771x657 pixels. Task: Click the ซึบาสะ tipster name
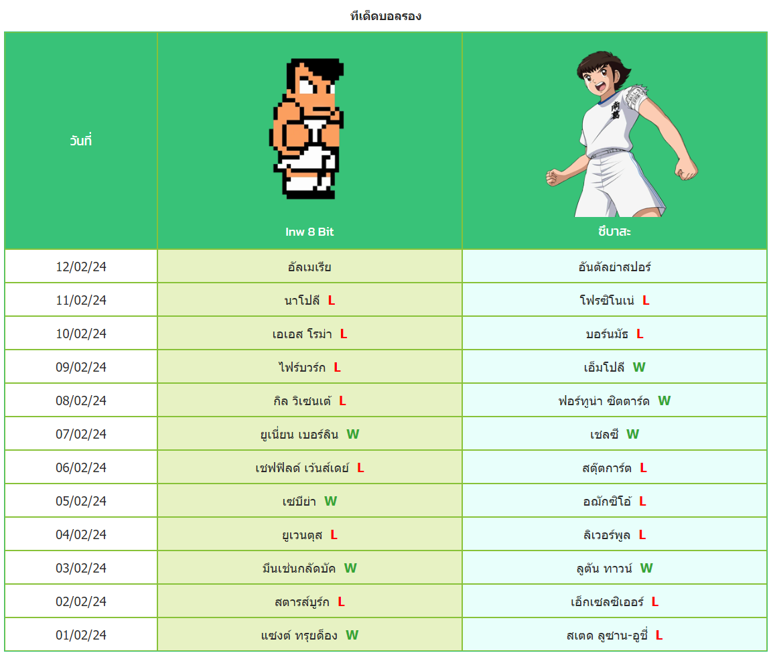[615, 231]
